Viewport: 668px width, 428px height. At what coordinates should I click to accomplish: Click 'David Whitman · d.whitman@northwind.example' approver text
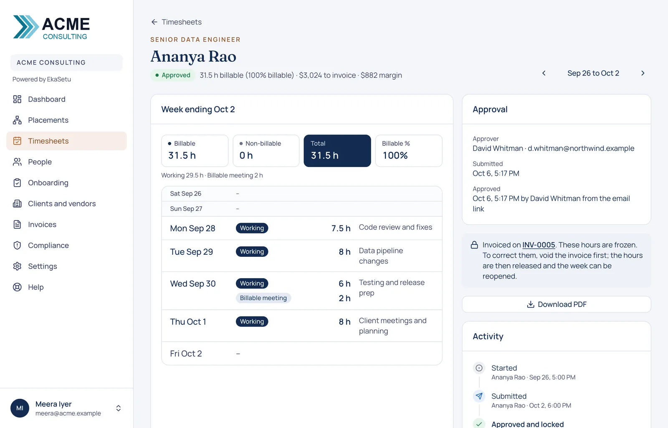point(553,148)
